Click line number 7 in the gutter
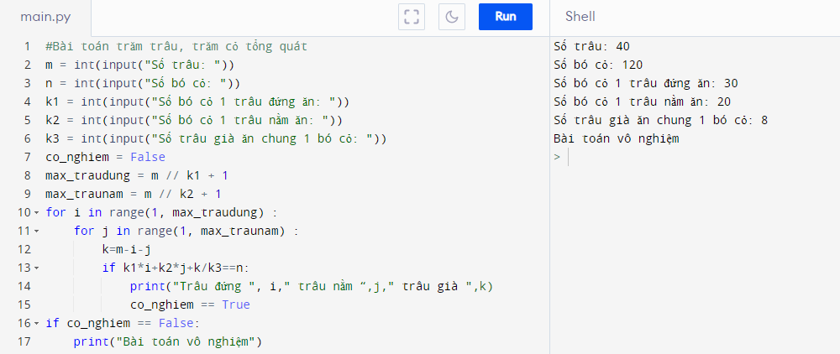The width and height of the screenshot is (840, 354). click(x=27, y=157)
